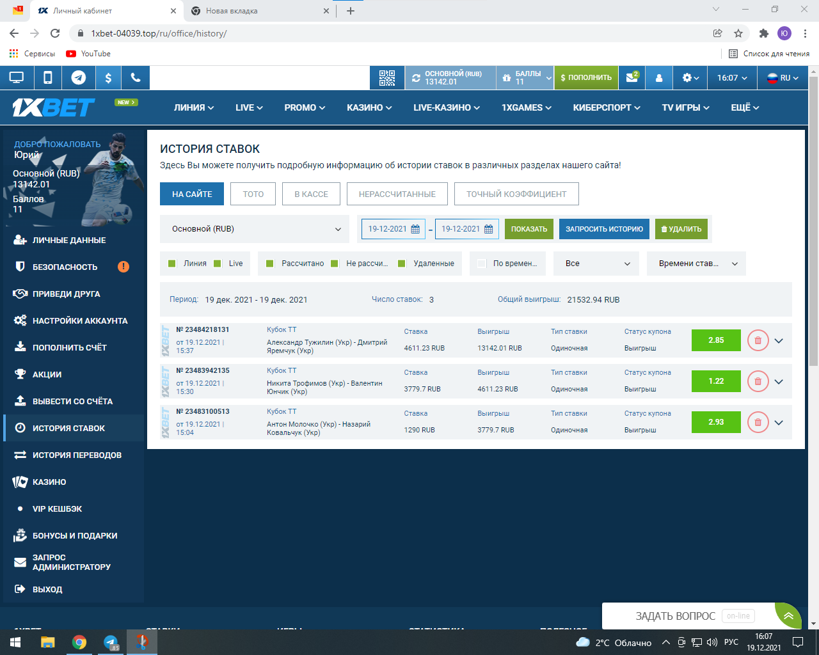Open the messages envelope icon
This screenshot has width=819, height=655.
pos(632,77)
